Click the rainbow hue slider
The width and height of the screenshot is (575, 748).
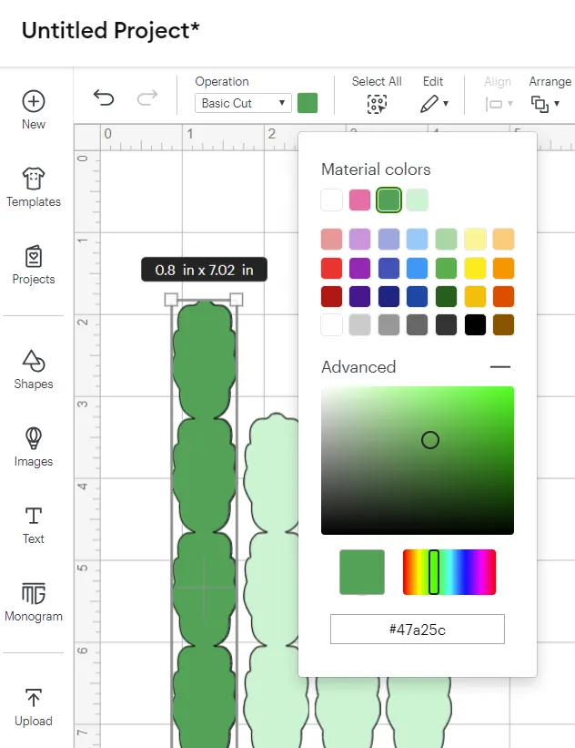(x=449, y=572)
